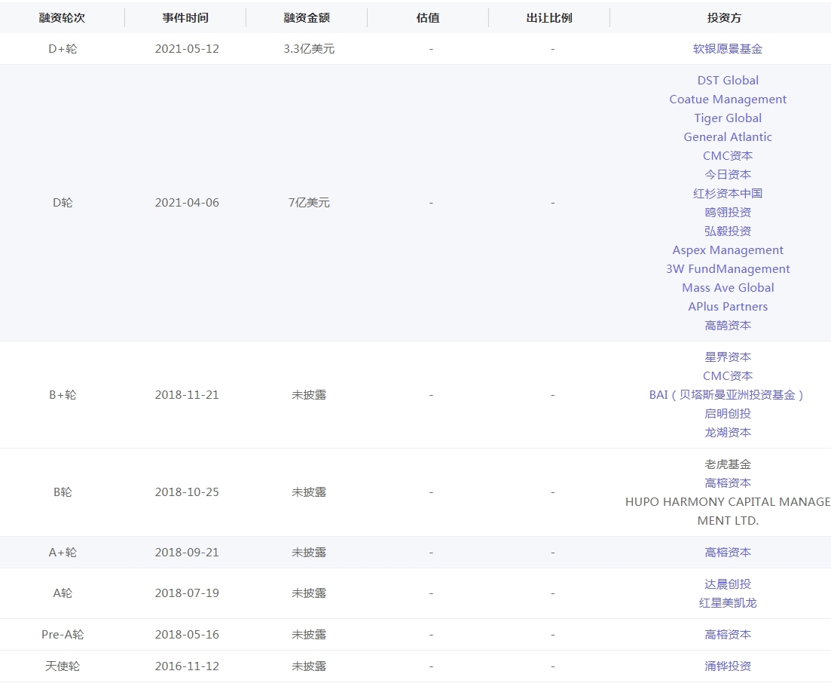This screenshot has width=831, height=683.
Task: Click the 达晨创投 investor link
Action: [x=728, y=583]
